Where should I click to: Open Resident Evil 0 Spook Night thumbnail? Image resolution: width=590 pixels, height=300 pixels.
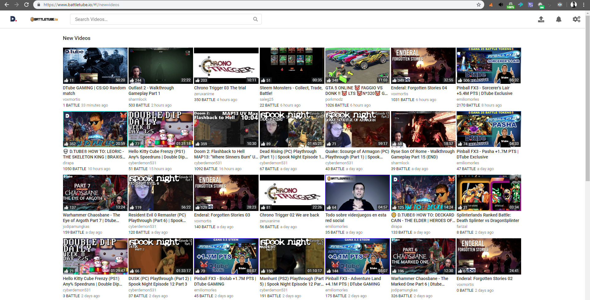pyautogui.click(x=161, y=193)
